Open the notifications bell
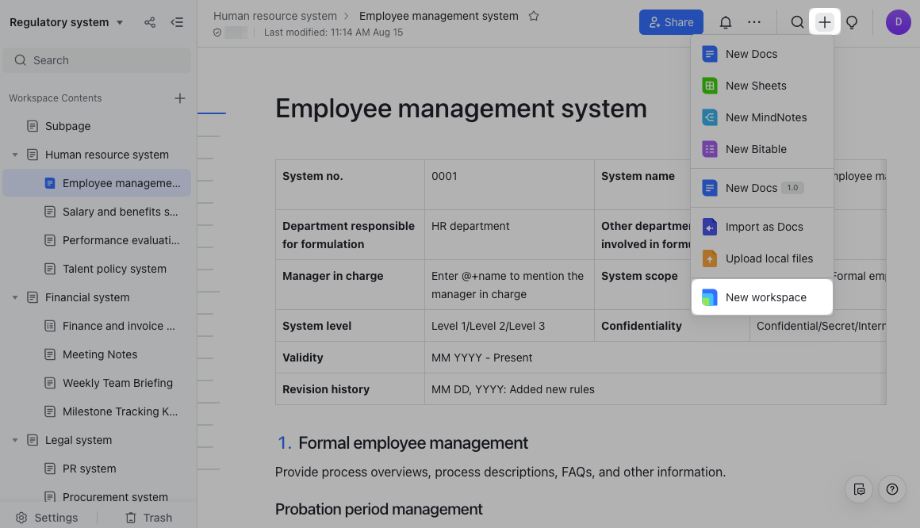The image size is (920, 528). (725, 22)
